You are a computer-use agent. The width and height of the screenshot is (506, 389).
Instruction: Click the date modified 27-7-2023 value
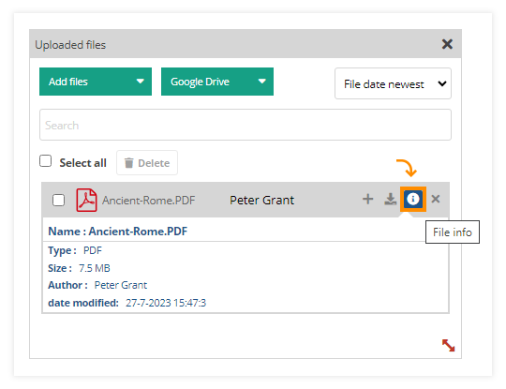pos(166,303)
